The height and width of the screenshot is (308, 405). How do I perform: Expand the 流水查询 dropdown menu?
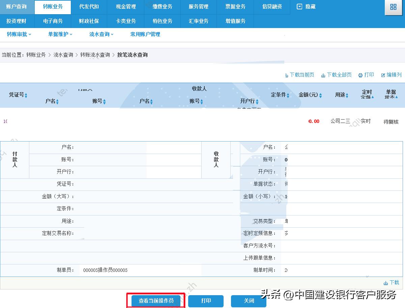click(101, 34)
